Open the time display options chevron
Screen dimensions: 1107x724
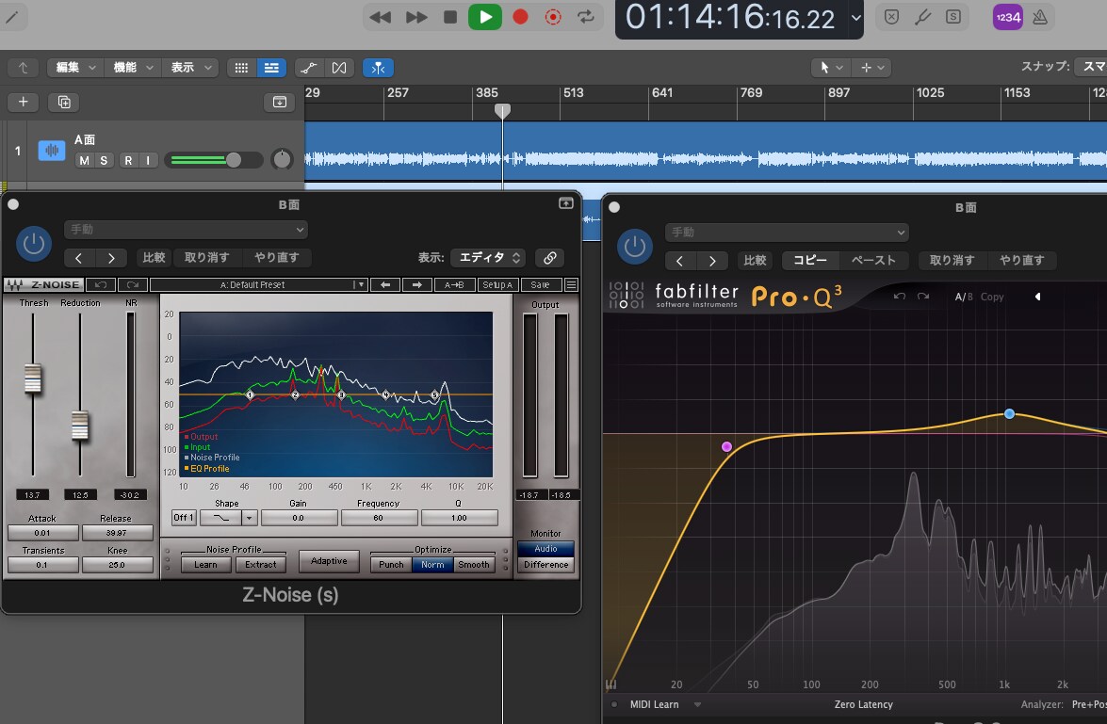click(855, 18)
